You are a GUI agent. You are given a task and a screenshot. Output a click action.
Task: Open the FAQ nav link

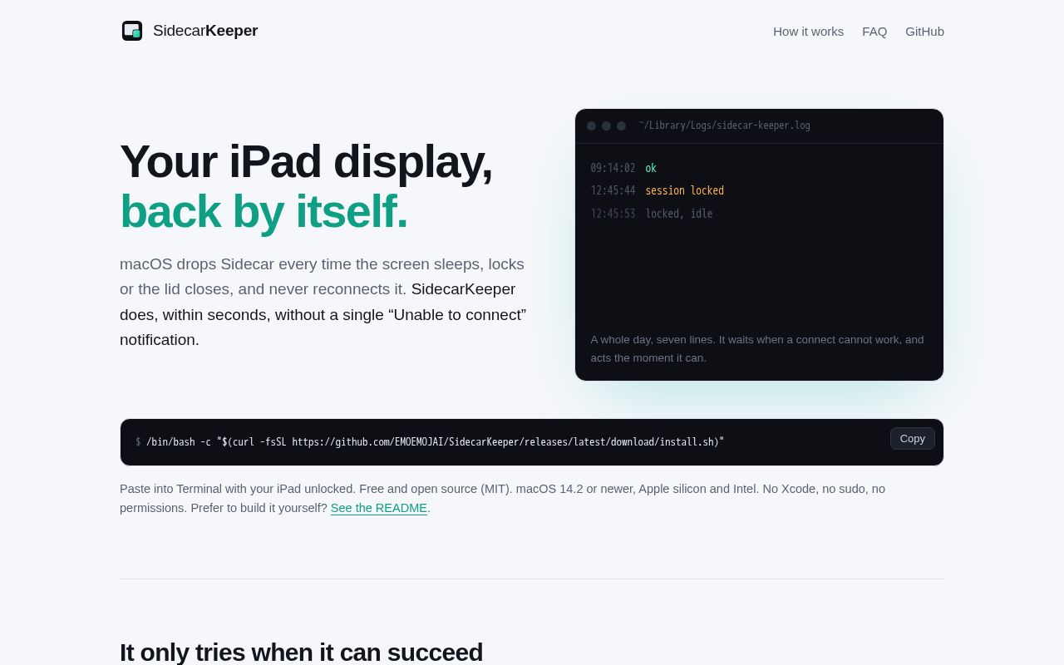point(874,32)
